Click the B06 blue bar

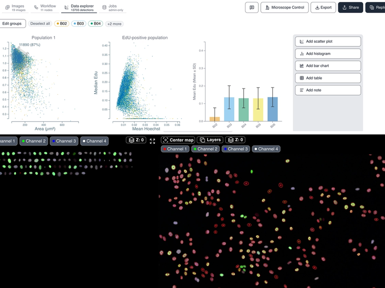pos(272,109)
